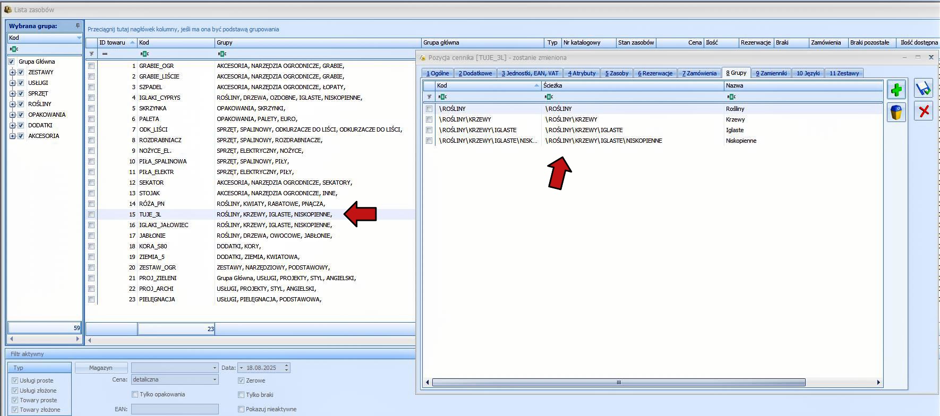Go to the 9 Zamienniki tab
Viewport: 940px width, 416px height.
pyautogui.click(x=771, y=73)
